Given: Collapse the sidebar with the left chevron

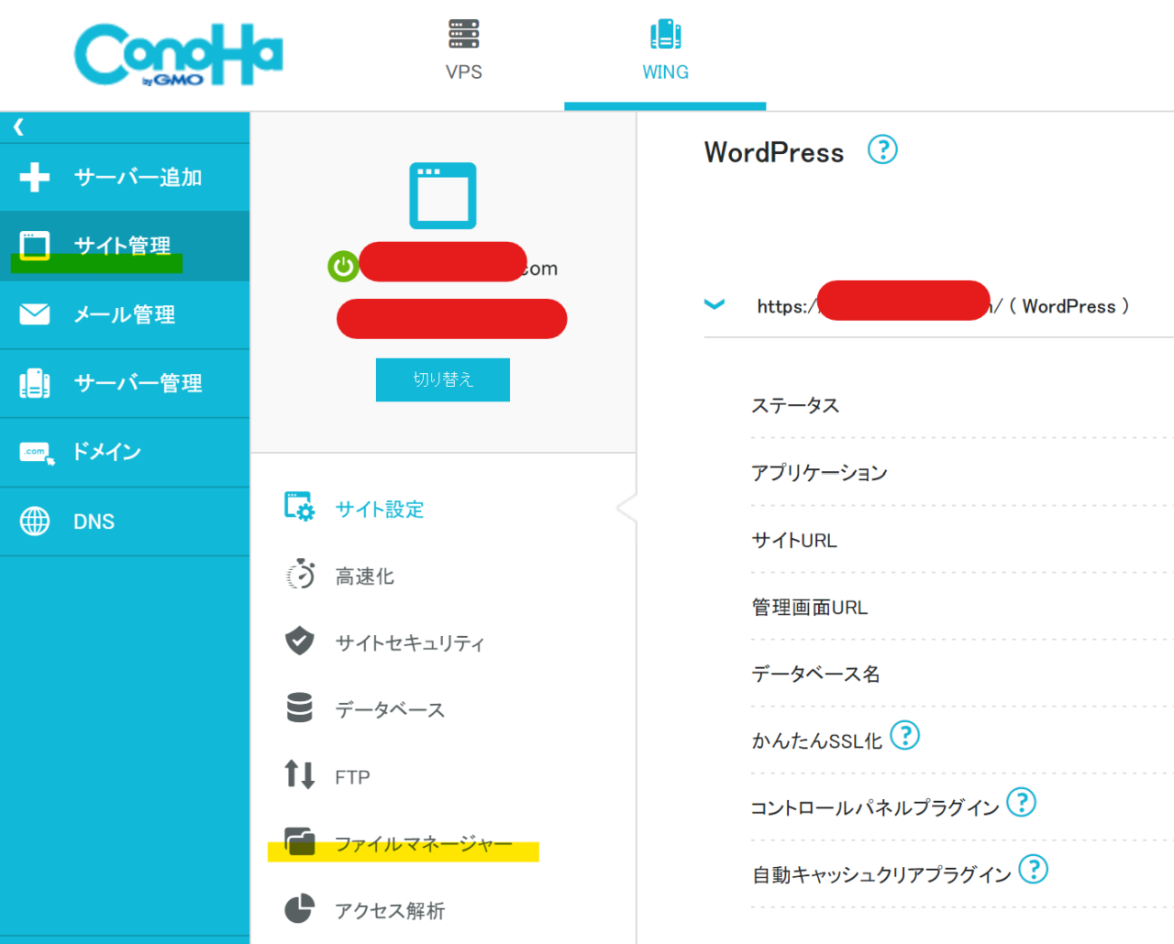Looking at the screenshot, I should pyautogui.click(x=18, y=127).
